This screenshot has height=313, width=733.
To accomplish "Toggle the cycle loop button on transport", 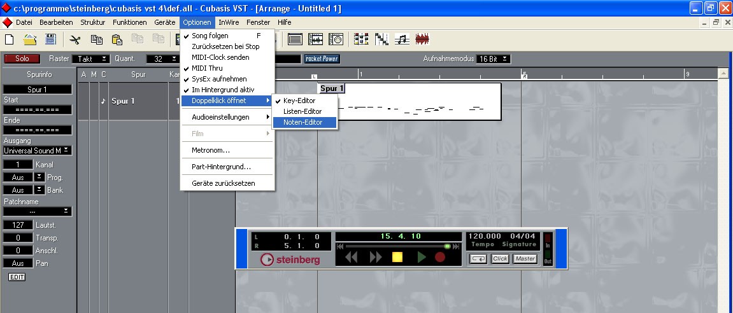I will pos(478,259).
